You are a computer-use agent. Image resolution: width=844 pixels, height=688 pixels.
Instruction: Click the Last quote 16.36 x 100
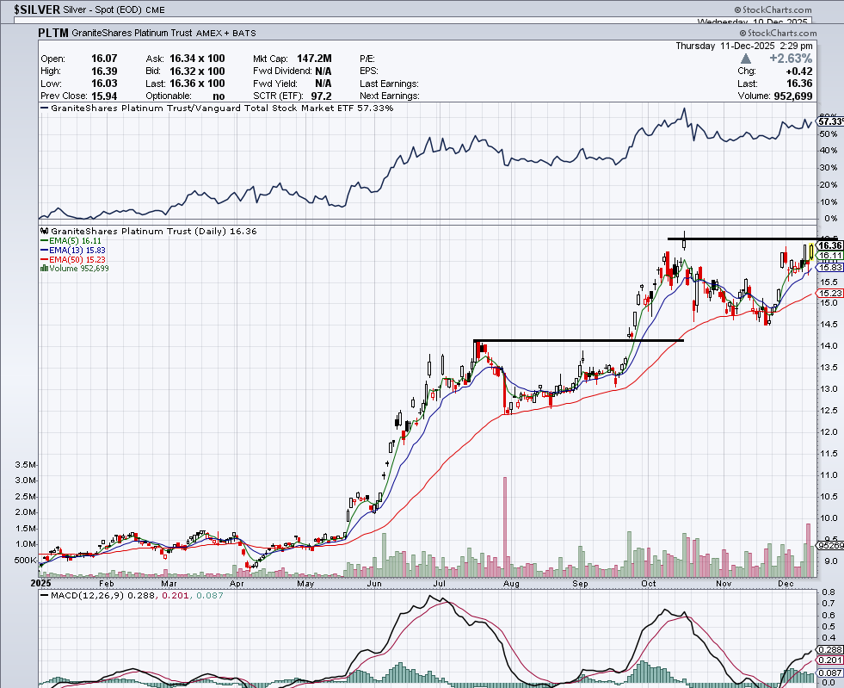pos(197,84)
